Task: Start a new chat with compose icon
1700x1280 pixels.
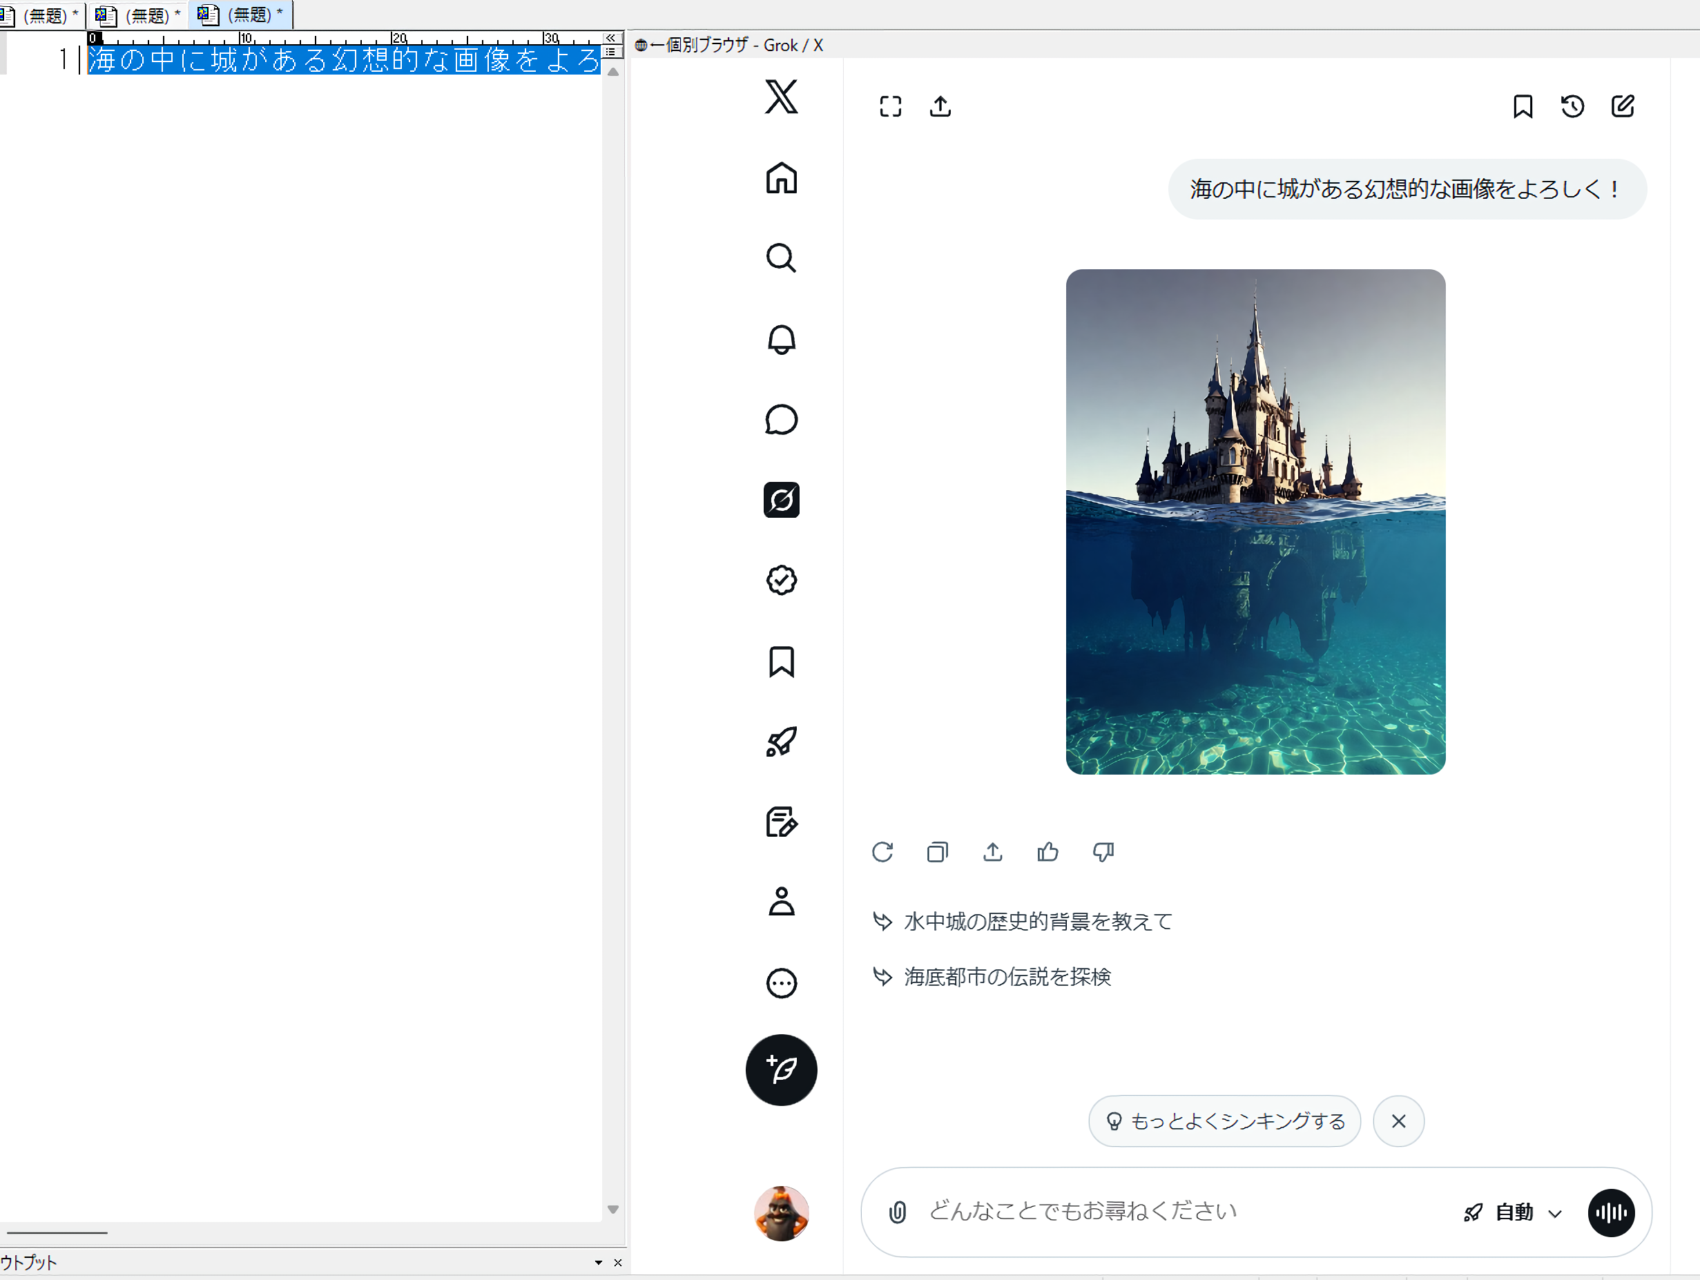Action: click(x=1623, y=106)
